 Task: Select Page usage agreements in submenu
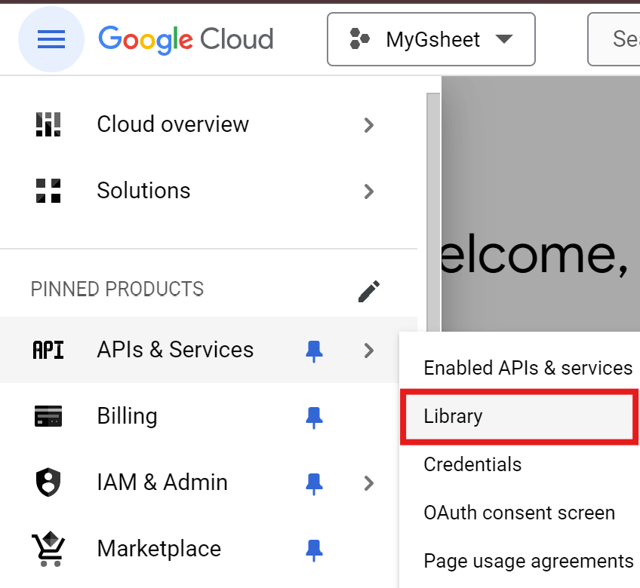click(x=519, y=561)
